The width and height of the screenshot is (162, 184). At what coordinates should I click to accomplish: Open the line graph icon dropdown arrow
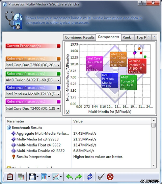click(61, 177)
